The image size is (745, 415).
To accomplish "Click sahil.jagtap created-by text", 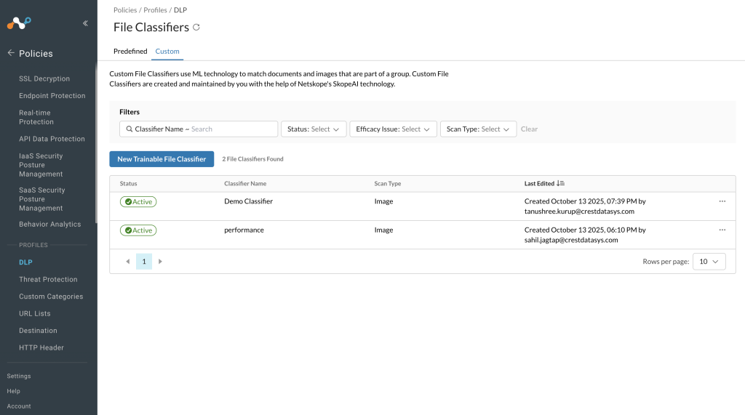I will point(571,240).
